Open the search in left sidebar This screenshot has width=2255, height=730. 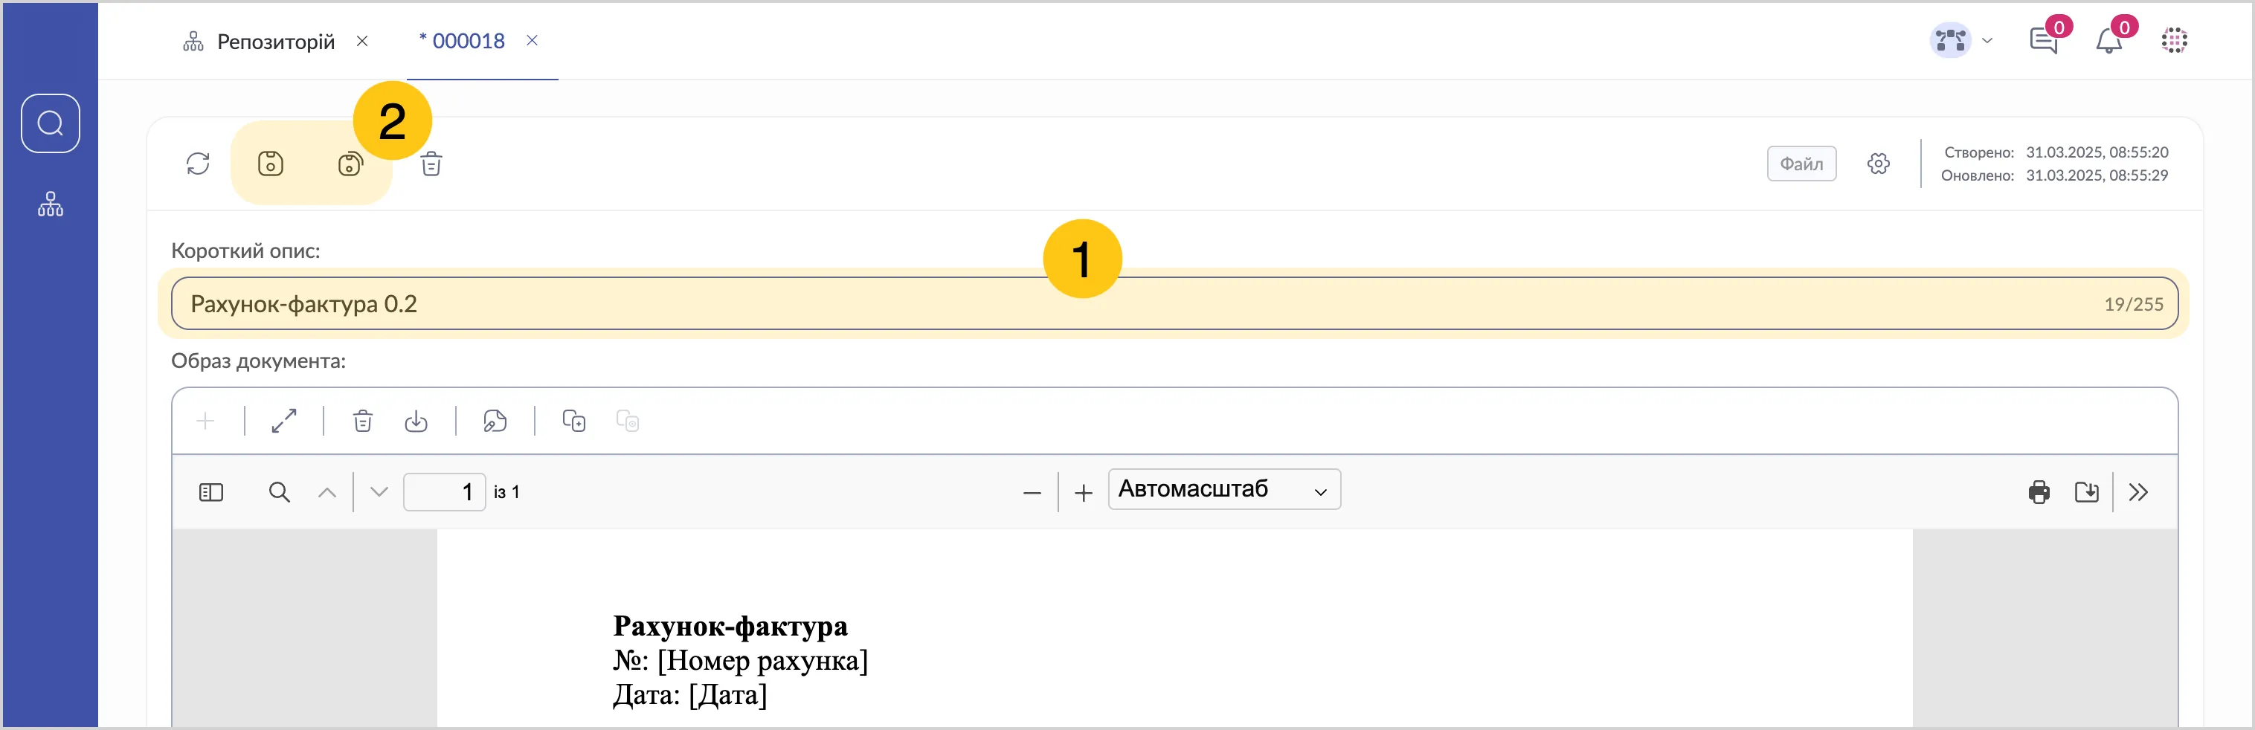pyautogui.click(x=51, y=123)
